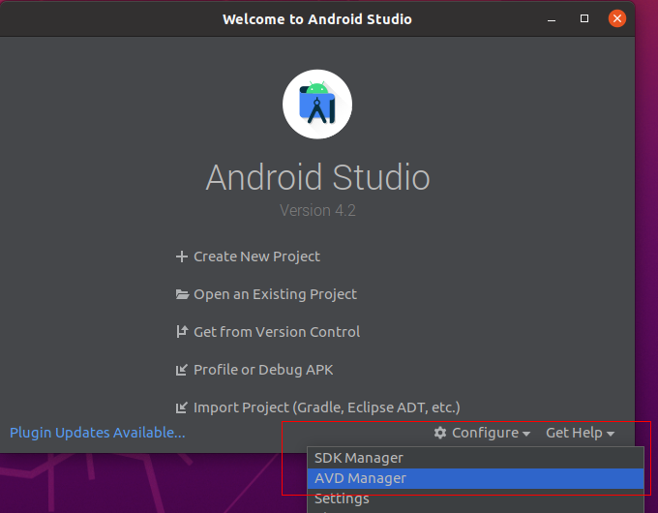
Task: Select Get from Version Control
Action: pyautogui.click(x=277, y=332)
